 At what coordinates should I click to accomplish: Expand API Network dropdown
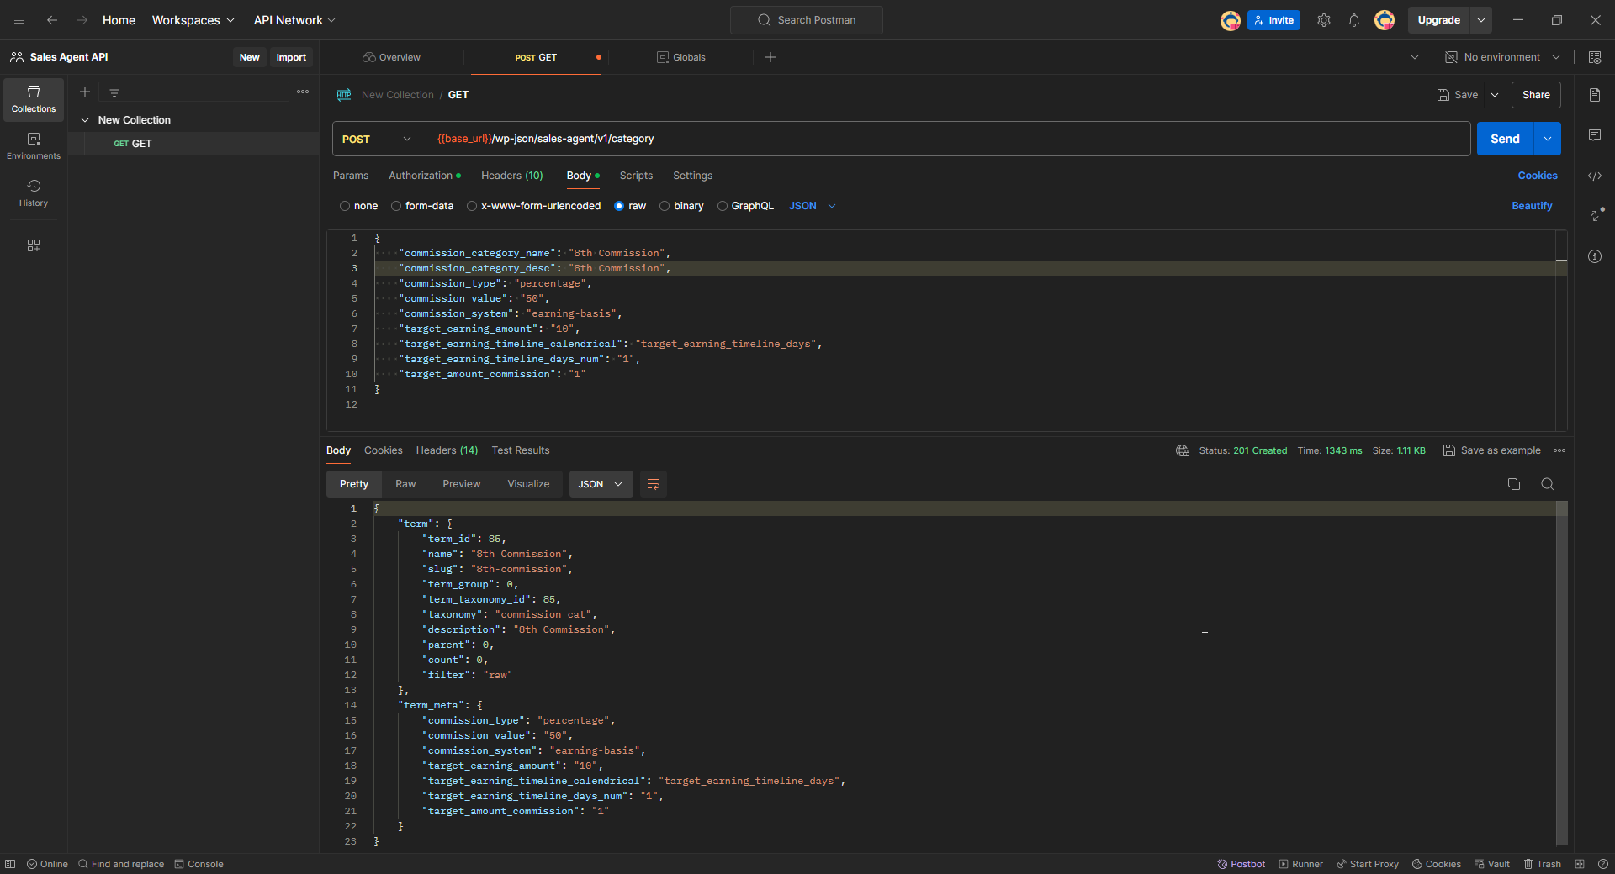tap(294, 20)
